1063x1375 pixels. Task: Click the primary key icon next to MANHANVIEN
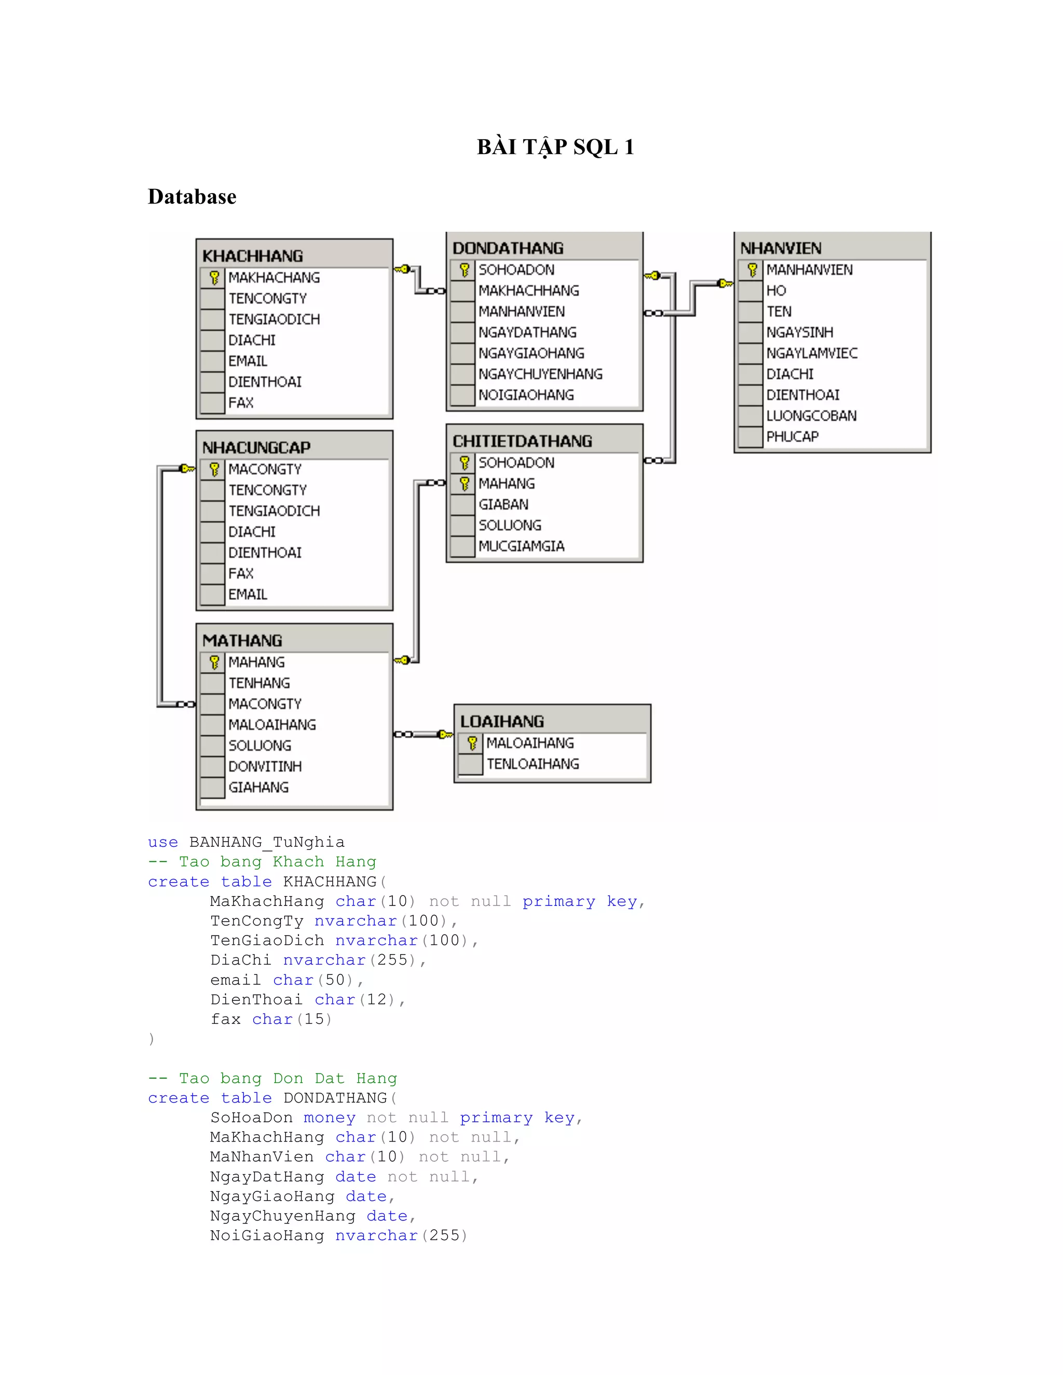pyautogui.click(x=752, y=270)
